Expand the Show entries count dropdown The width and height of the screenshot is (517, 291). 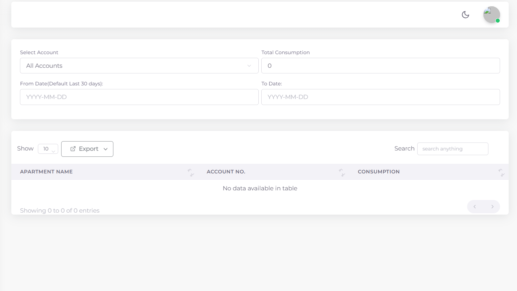click(x=48, y=149)
